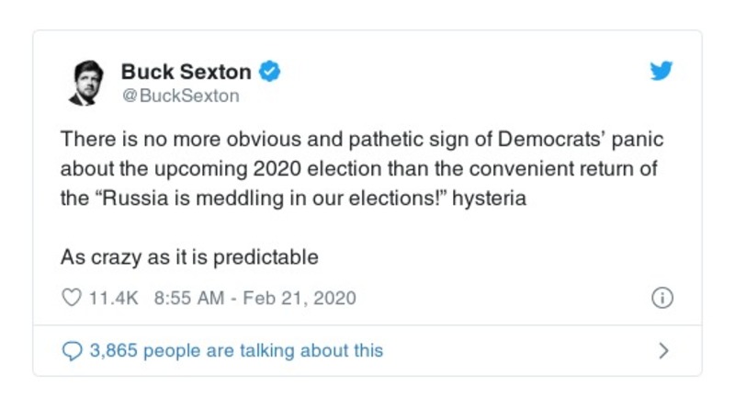Click the line "As crazy as it is predictable"

tap(189, 256)
